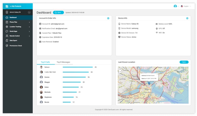Viewport: 197px width, 116px height.
Task: Click Nelson's call count bar
Action: (x=78, y=67)
